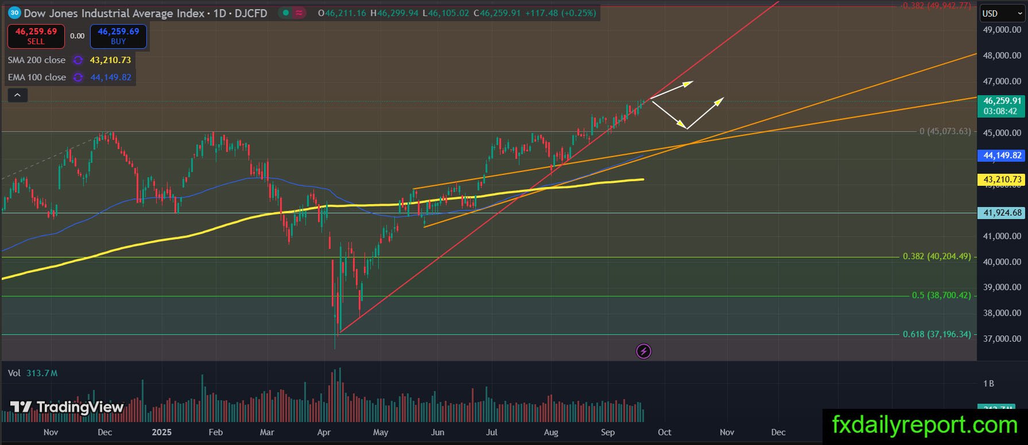Open the TradingView logo link
The image size is (1028, 445).
[67, 407]
